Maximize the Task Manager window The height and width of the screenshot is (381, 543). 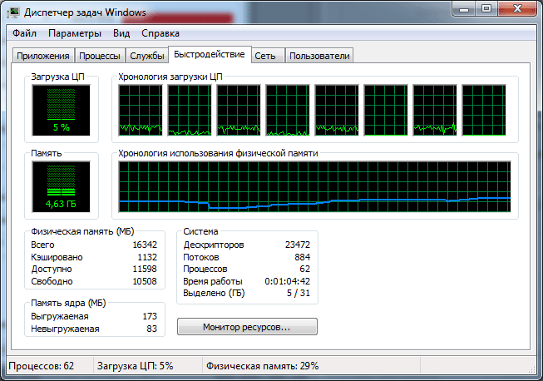(486, 8)
